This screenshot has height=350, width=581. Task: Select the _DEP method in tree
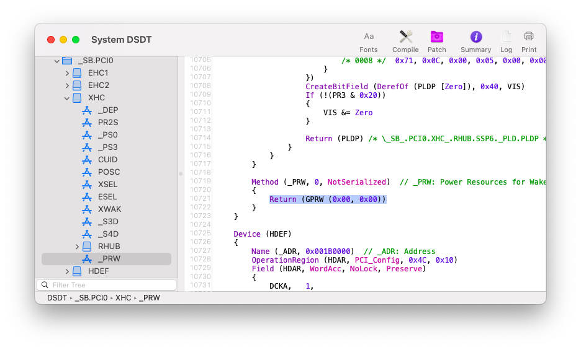click(108, 110)
